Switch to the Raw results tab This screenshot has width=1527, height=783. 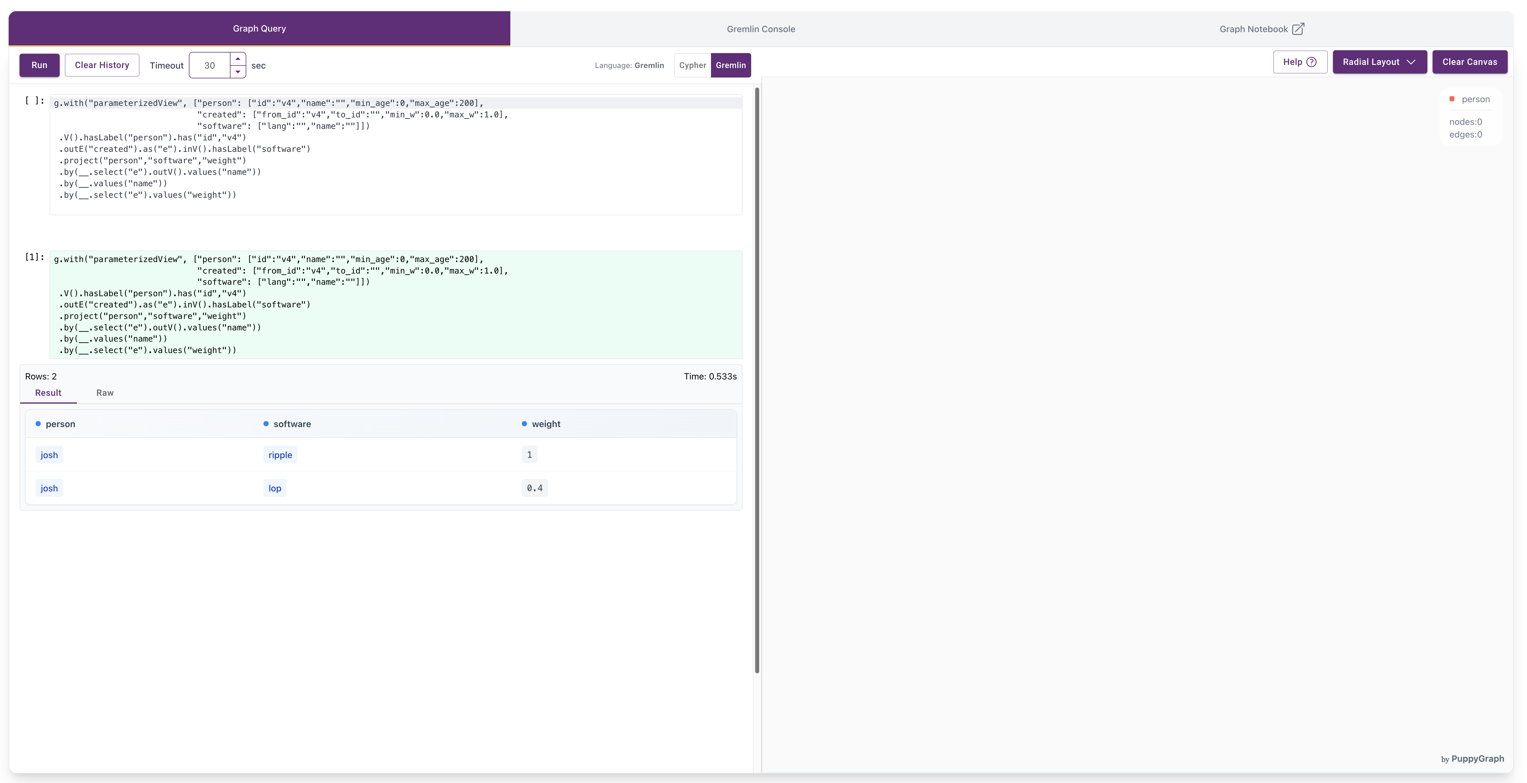pos(105,393)
